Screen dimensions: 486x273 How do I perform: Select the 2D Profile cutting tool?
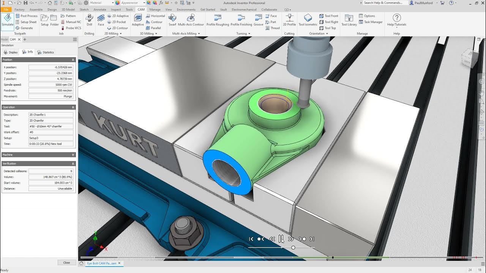tap(289, 20)
